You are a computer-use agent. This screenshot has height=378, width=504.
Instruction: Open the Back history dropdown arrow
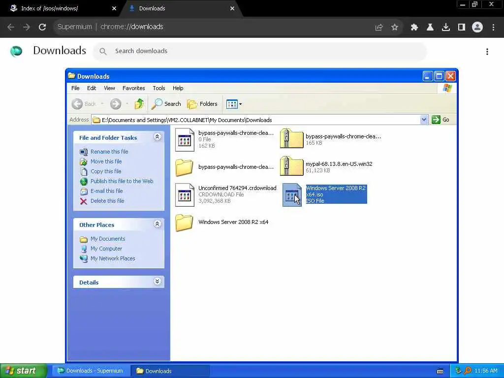pyautogui.click(x=102, y=104)
